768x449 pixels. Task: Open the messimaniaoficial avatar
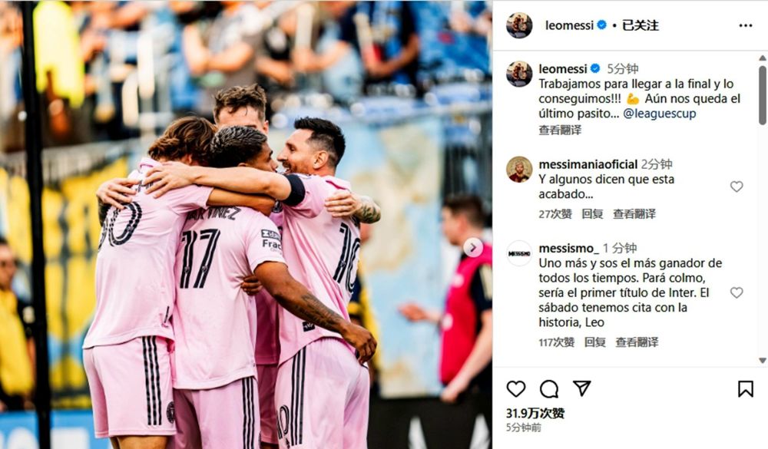519,170
